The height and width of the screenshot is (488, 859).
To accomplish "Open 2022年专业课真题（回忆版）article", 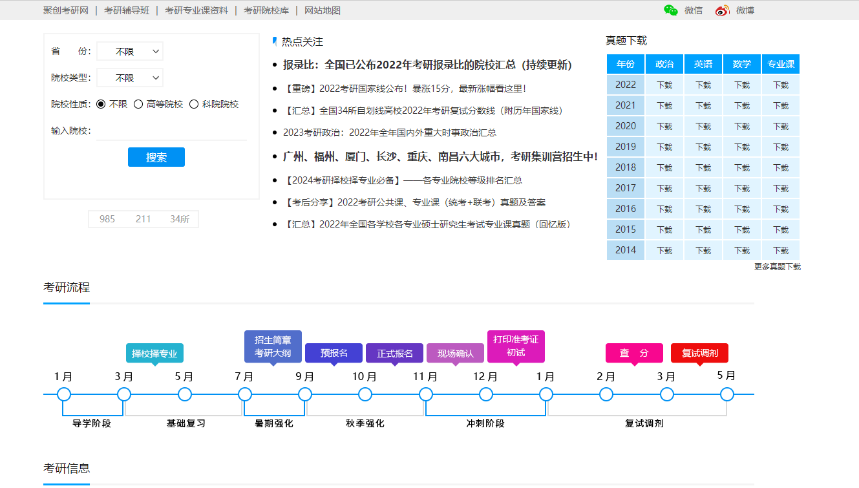I will coord(427,224).
